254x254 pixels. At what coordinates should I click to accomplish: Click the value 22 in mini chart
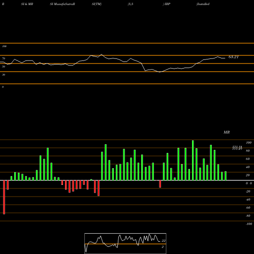tap(164, 241)
